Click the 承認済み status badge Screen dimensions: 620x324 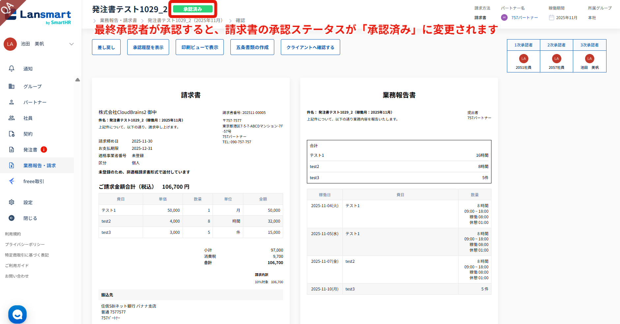tap(193, 9)
